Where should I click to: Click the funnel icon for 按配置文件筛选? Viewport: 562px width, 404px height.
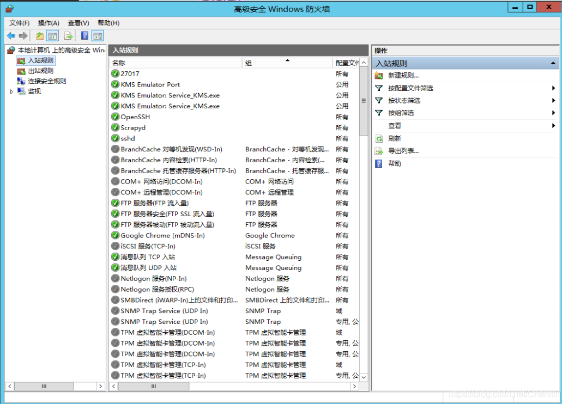379,88
